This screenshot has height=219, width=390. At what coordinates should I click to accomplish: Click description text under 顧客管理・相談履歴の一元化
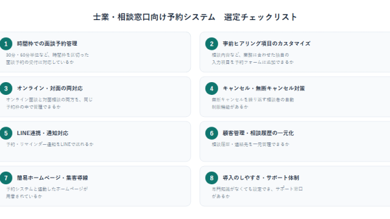[250, 144]
